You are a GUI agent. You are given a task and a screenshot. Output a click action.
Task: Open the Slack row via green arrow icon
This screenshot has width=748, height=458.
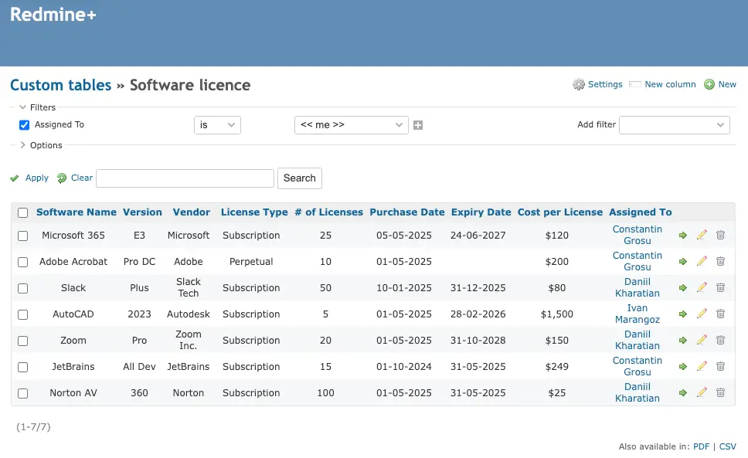(683, 287)
